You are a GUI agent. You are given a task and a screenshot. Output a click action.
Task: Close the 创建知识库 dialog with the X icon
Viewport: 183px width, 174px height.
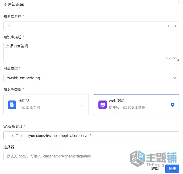[179, 2]
